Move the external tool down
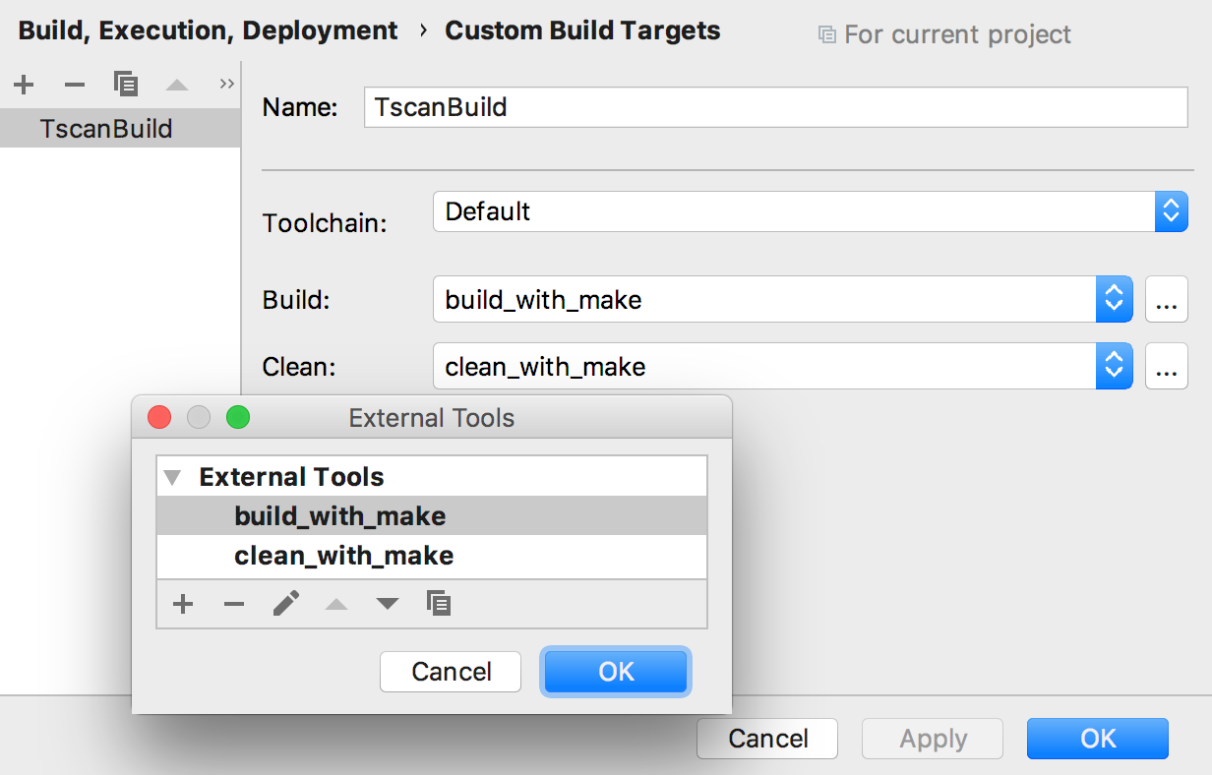 point(388,604)
